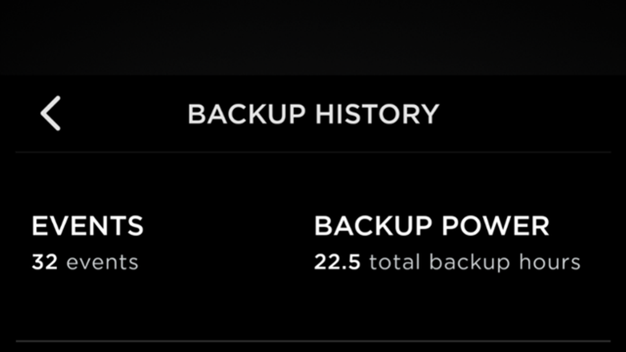This screenshot has height=352, width=626.
Task: Click the word HISTORY in the title
Action: 377,114
